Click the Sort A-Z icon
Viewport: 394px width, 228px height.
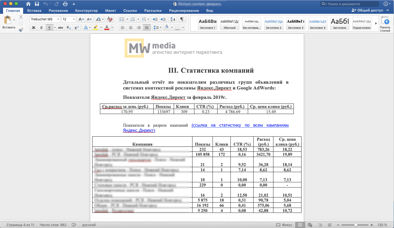(x=173, y=19)
